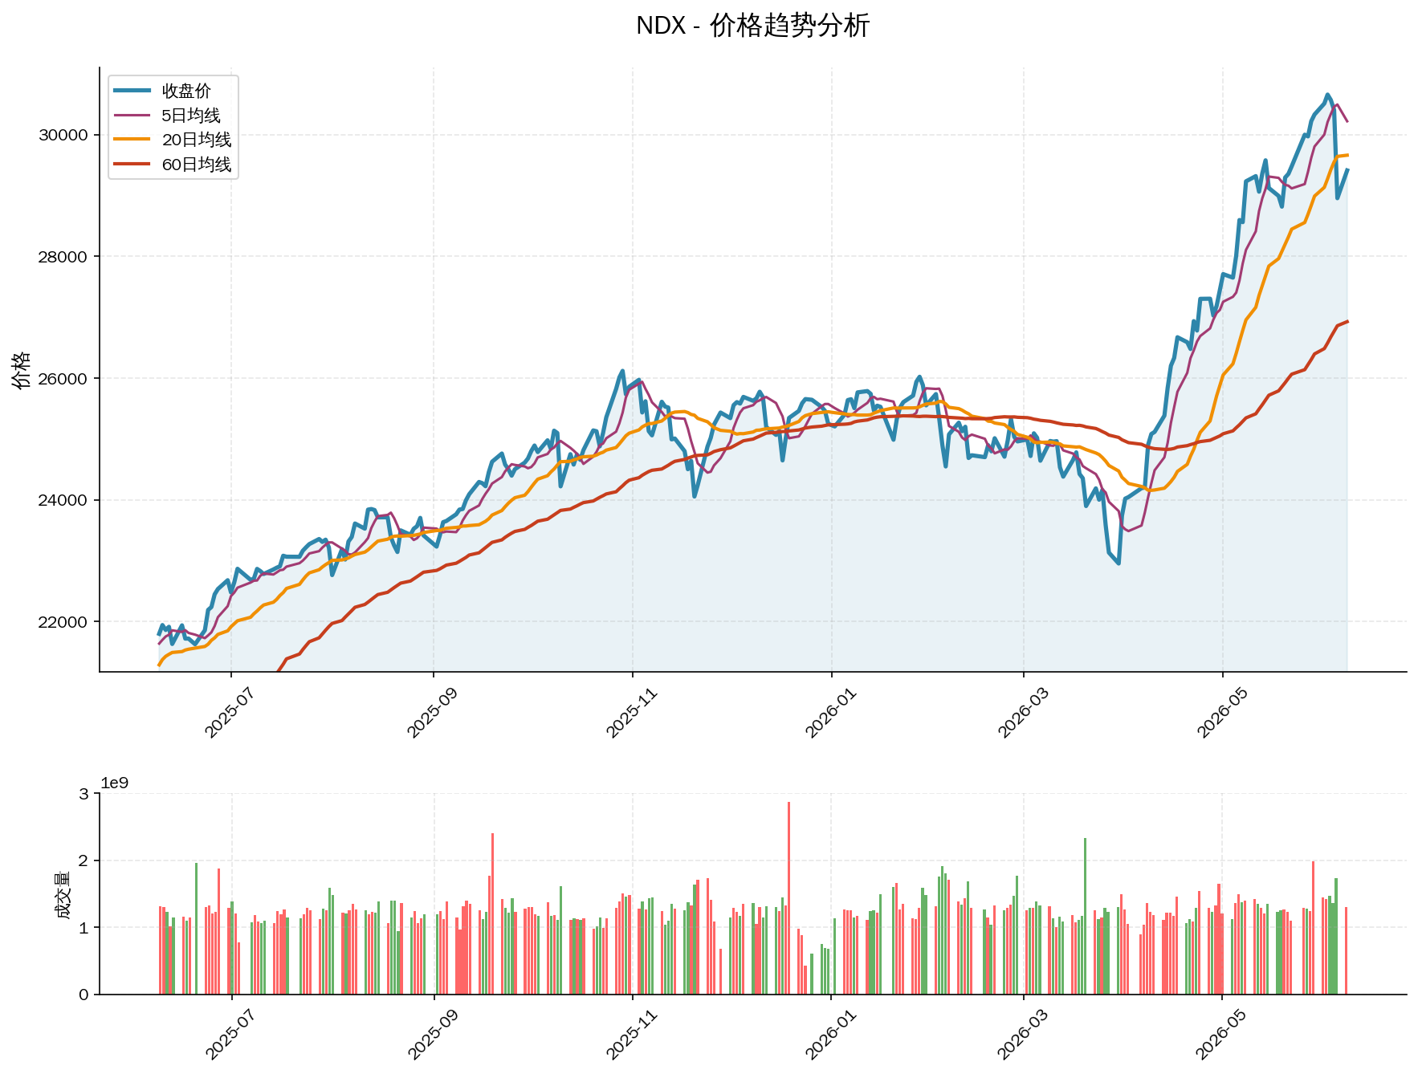
Task: Select the 5日均线 legend label
Action: pyautogui.click(x=191, y=116)
